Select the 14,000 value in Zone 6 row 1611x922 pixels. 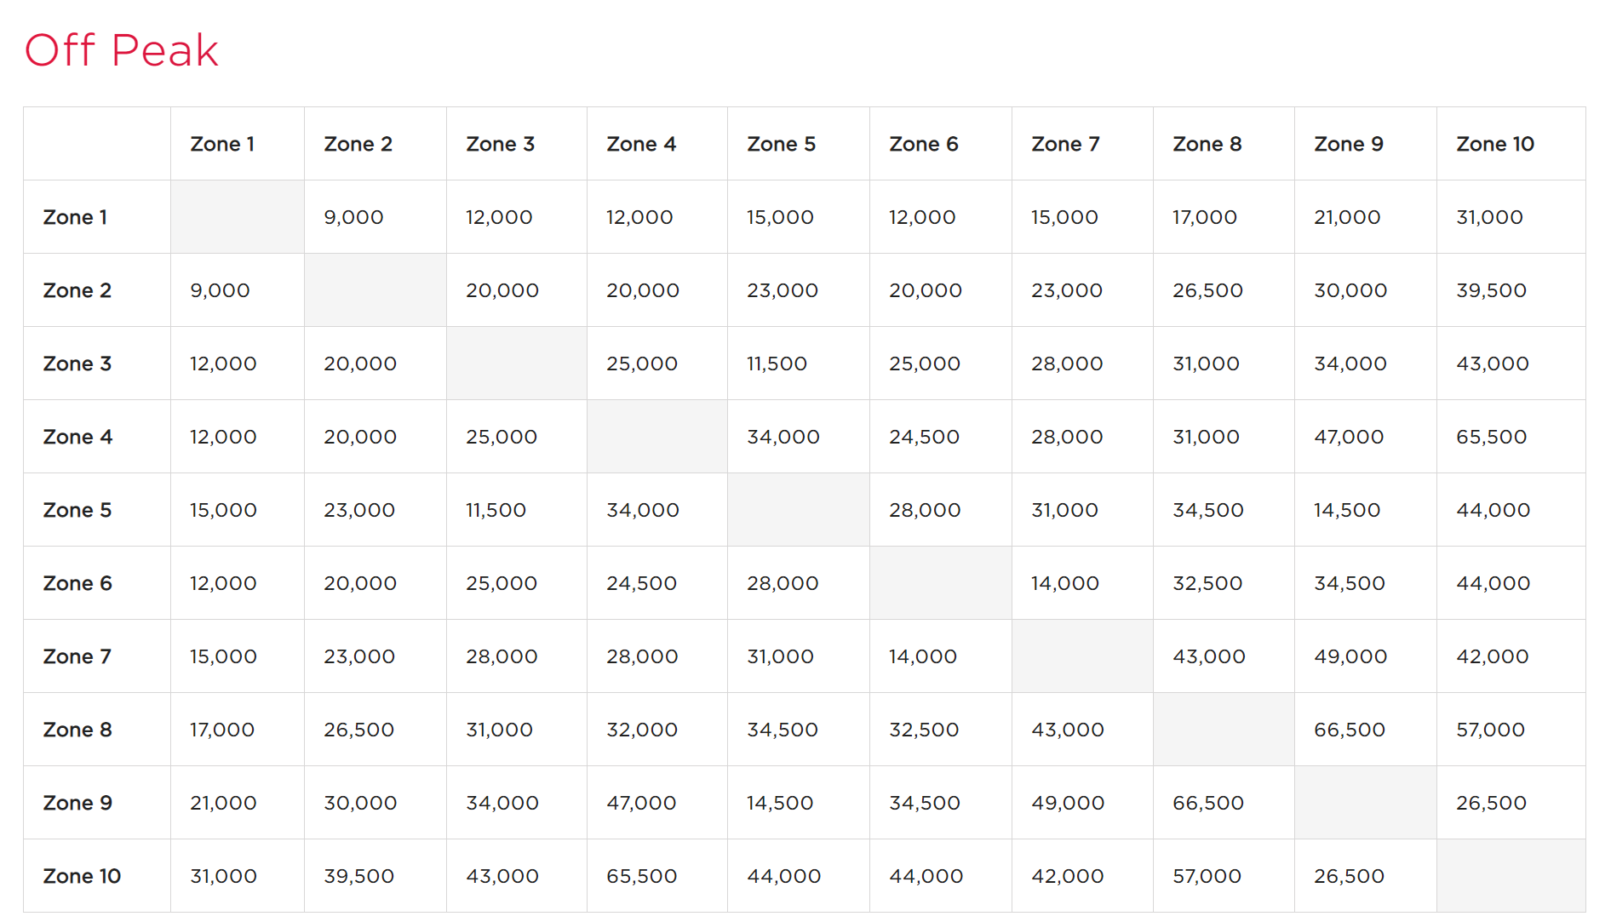coord(1065,583)
